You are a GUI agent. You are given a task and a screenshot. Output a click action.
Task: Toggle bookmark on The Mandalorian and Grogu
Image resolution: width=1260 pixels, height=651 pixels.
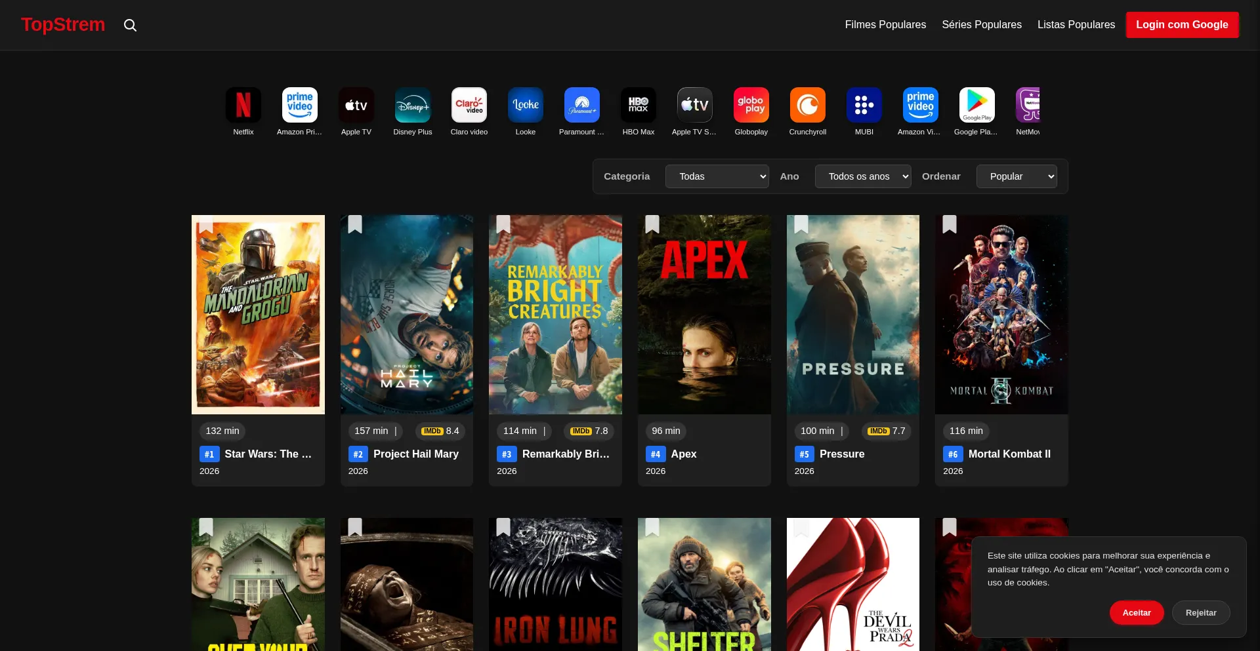[206, 224]
